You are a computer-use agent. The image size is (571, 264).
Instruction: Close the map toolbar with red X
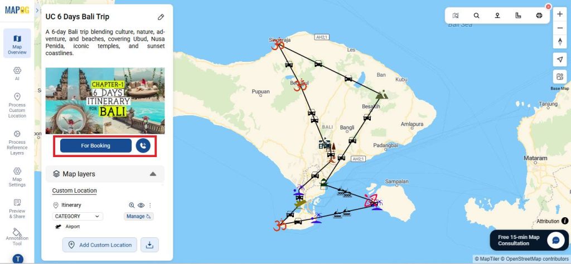[x=548, y=7]
